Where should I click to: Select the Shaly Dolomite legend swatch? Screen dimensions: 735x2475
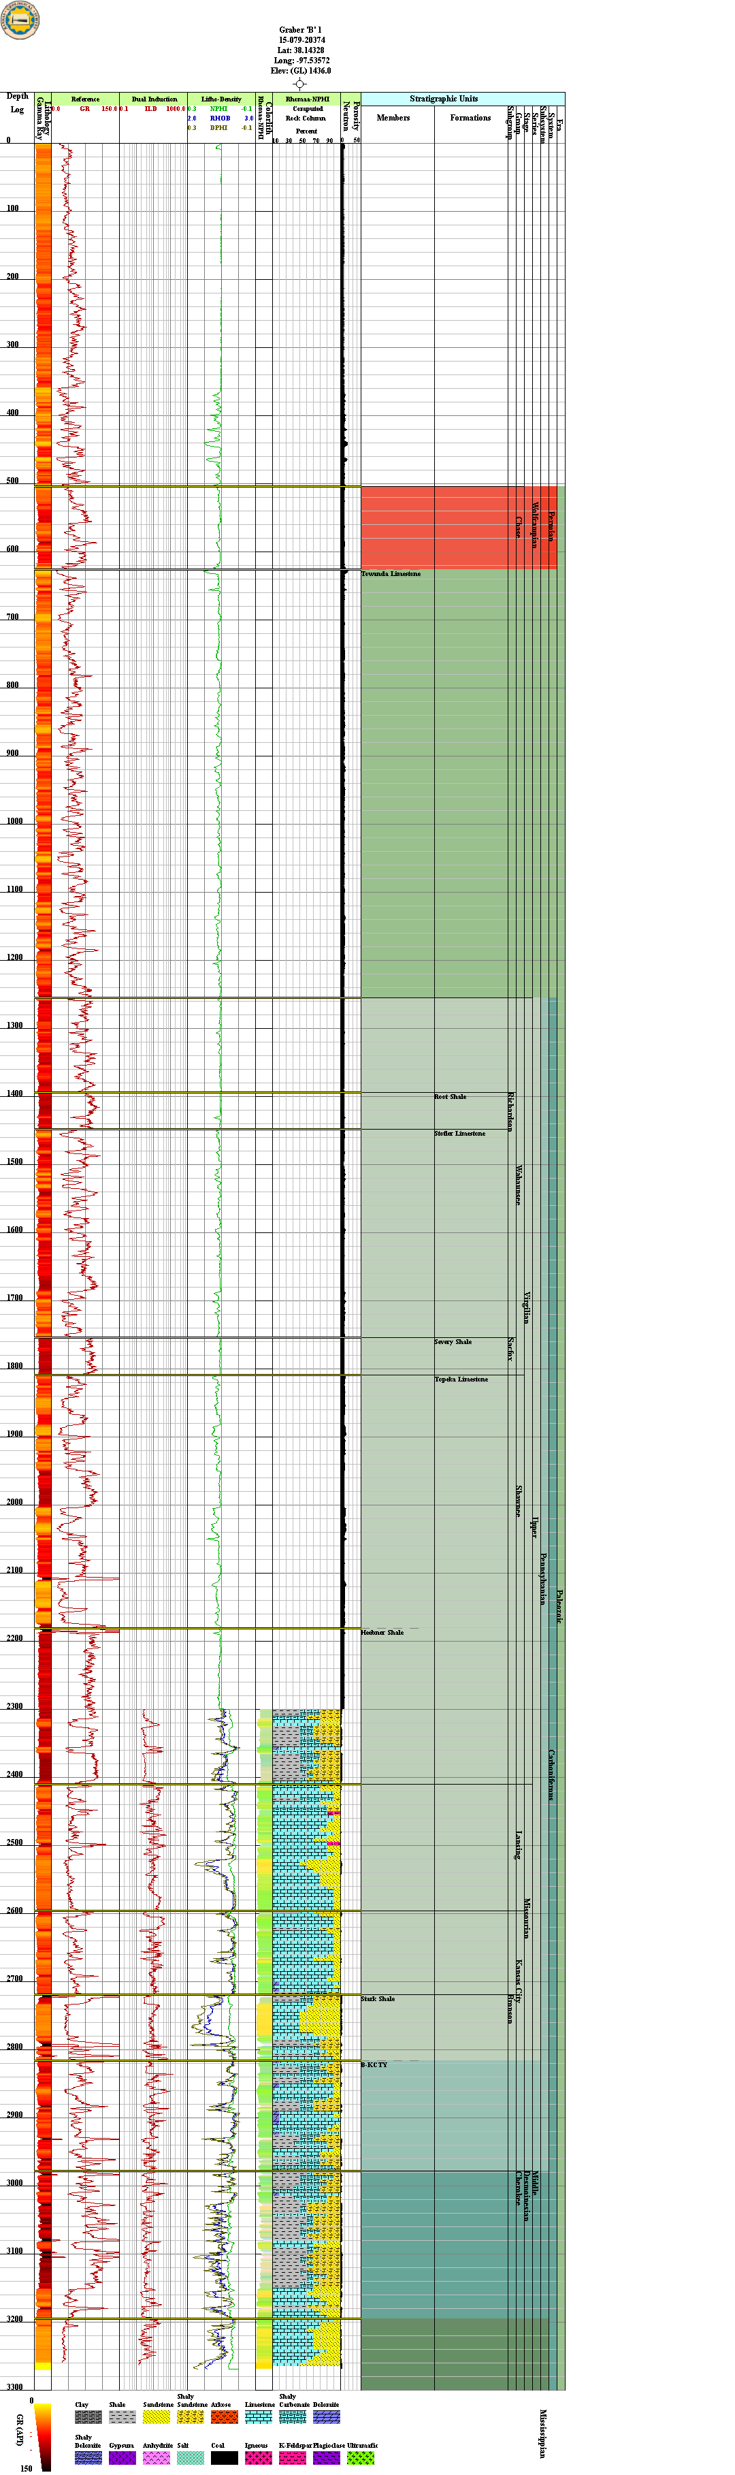(x=88, y=2458)
